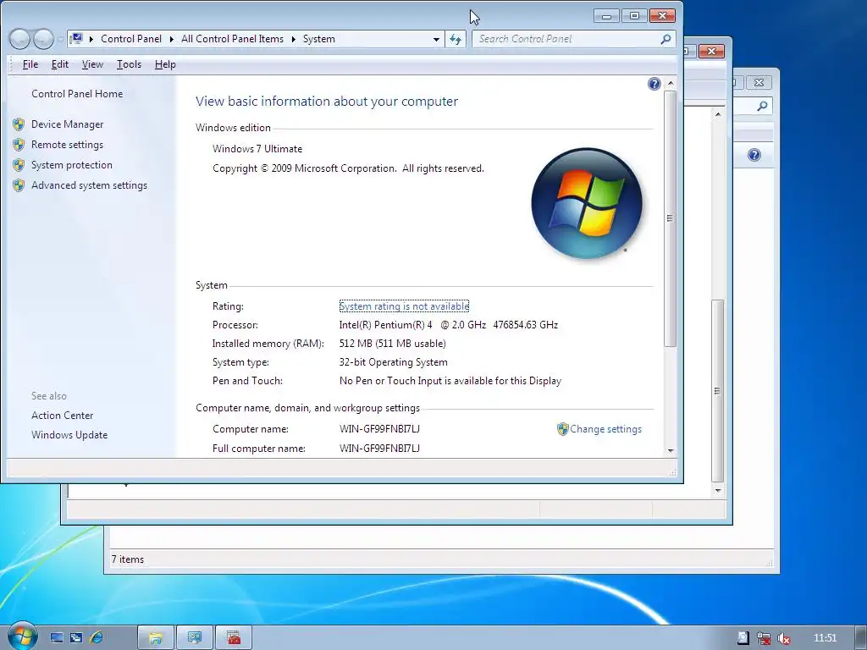The height and width of the screenshot is (650, 867).
Task: Open Windows Update under See also
Action: tap(69, 435)
